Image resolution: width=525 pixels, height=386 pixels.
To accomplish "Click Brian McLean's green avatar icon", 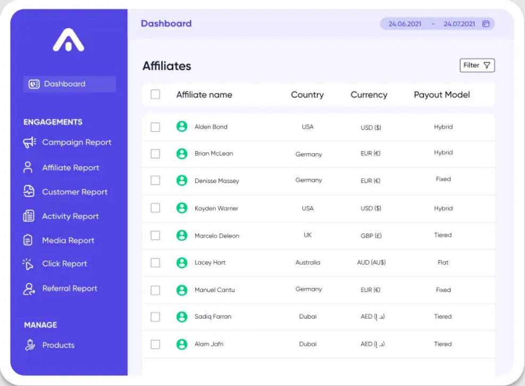I will [x=182, y=154].
